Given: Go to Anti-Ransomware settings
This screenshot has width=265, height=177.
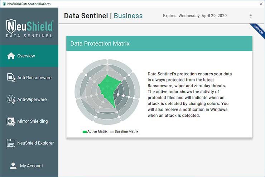Looking at the screenshot, I should [34, 78].
